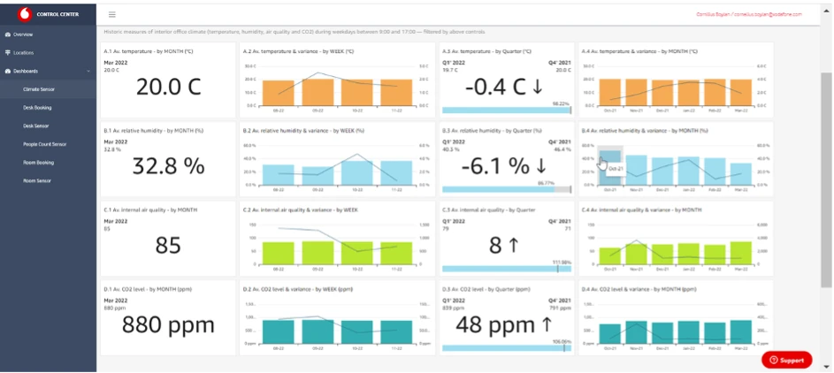Open the Support chat button
The image size is (834, 373).
[x=786, y=360]
